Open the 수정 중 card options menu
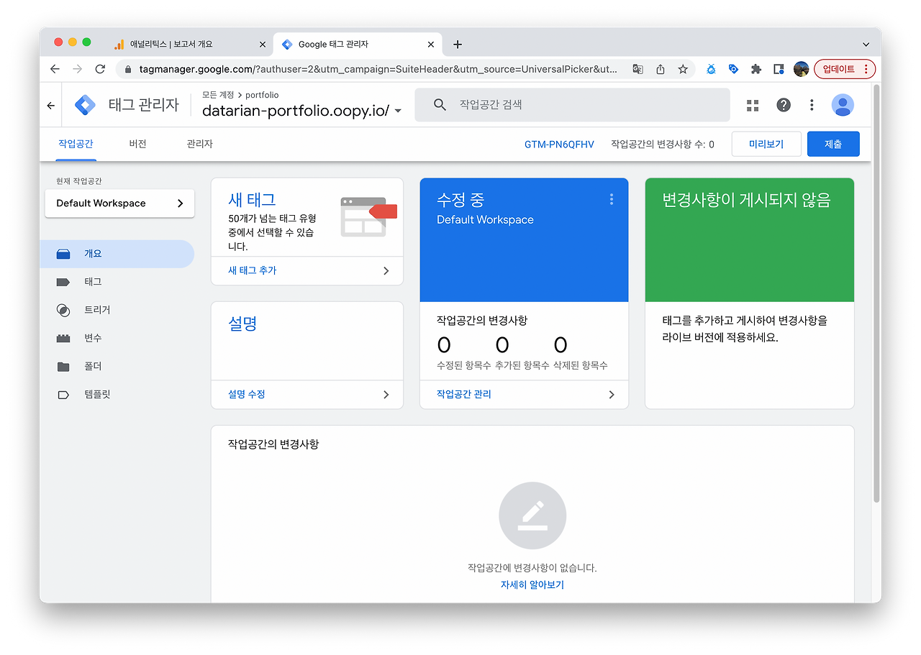 tap(612, 199)
